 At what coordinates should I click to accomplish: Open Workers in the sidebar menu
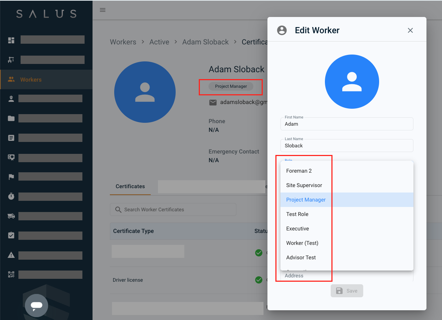[x=31, y=79]
